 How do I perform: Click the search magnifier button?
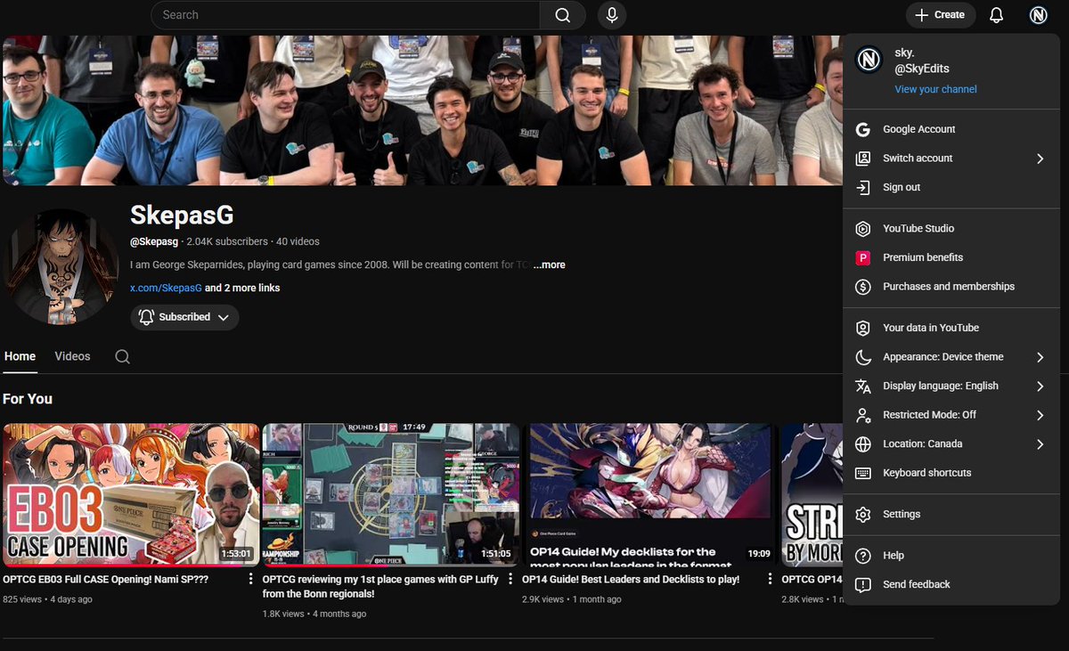point(562,15)
